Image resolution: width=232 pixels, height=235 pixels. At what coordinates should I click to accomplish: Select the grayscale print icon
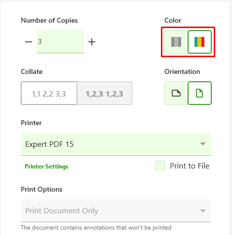point(176,42)
